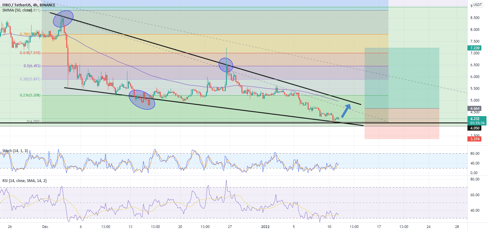Image resolution: width=488 pixels, height=231 pixels.
Task: Select the 0.5(6.453) Fibonacci level label
Action: 32,66
